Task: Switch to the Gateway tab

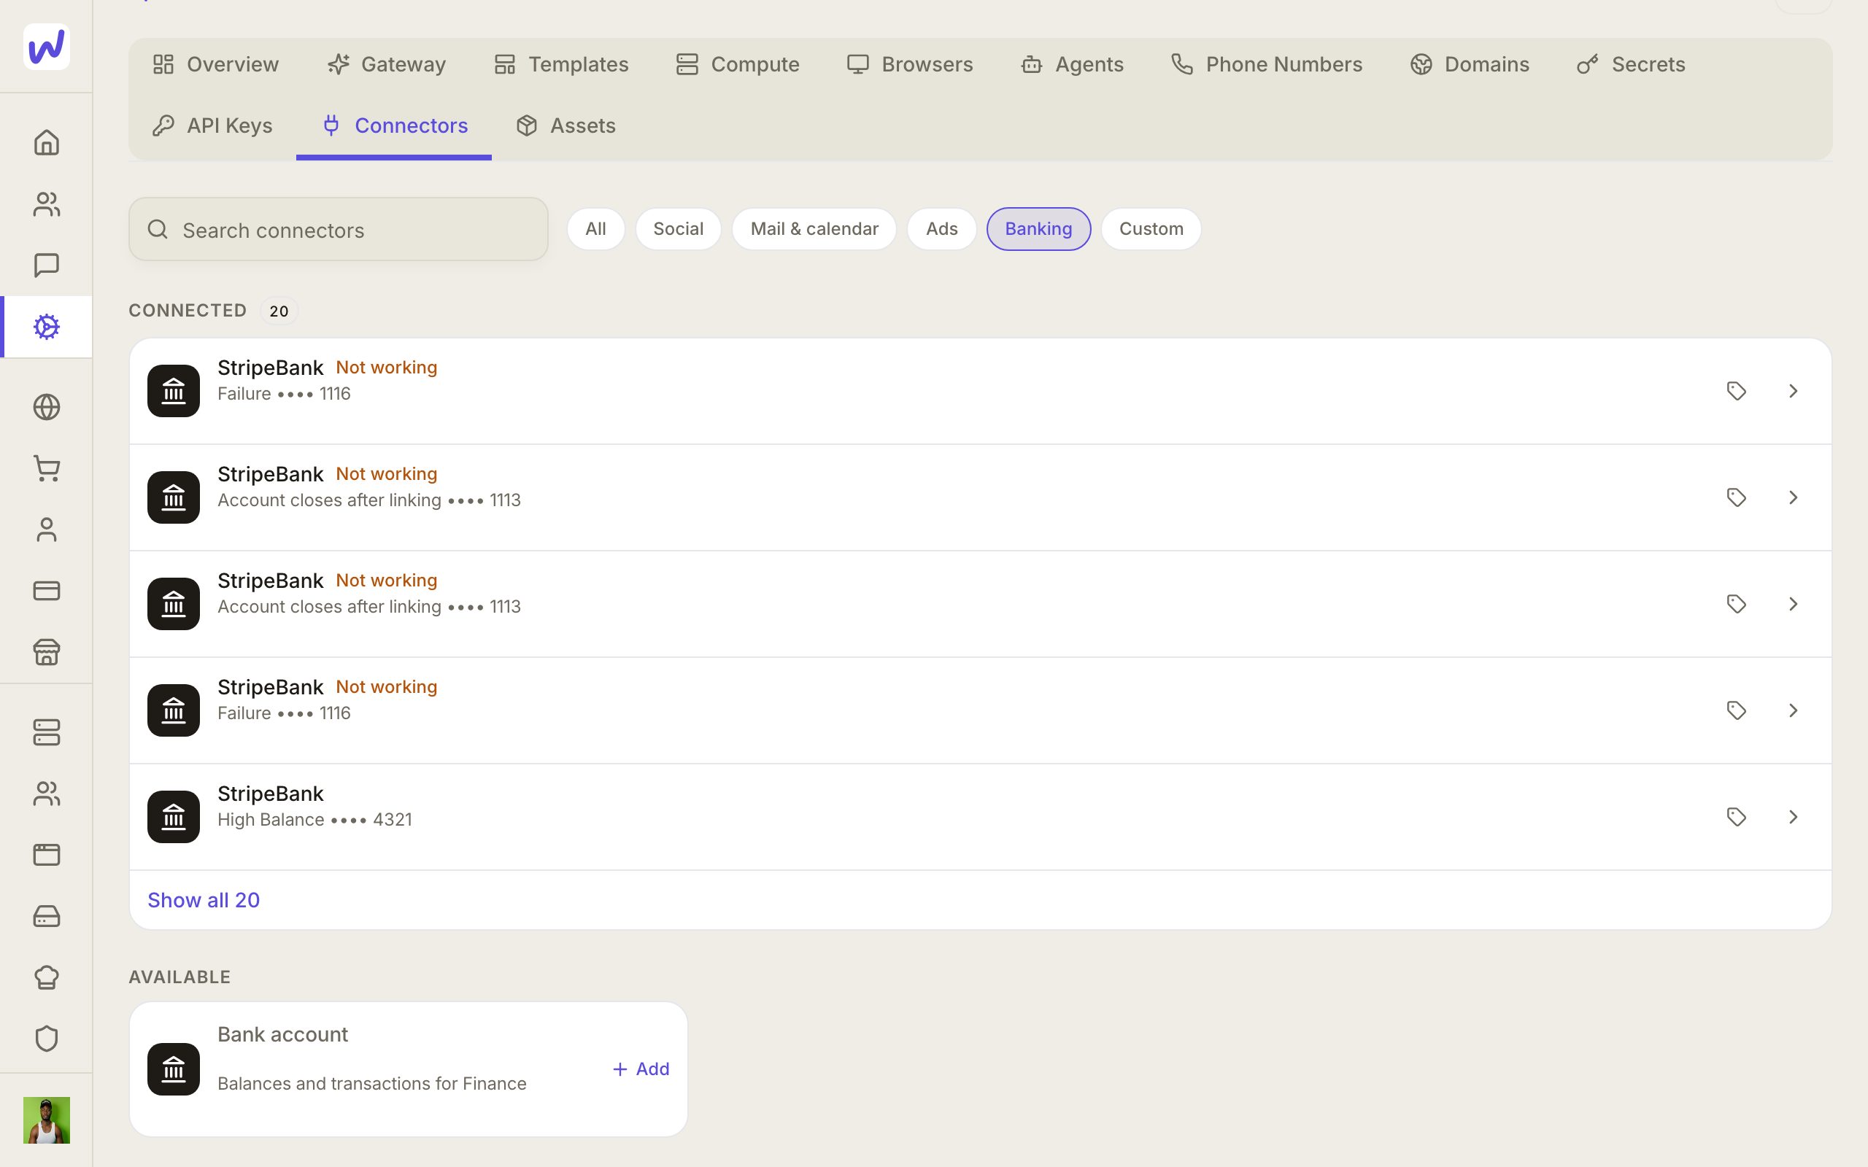Action: coord(387,64)
